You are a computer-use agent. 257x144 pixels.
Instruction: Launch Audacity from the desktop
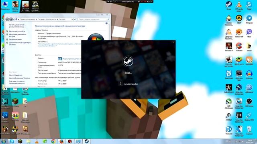coord(249,75)
